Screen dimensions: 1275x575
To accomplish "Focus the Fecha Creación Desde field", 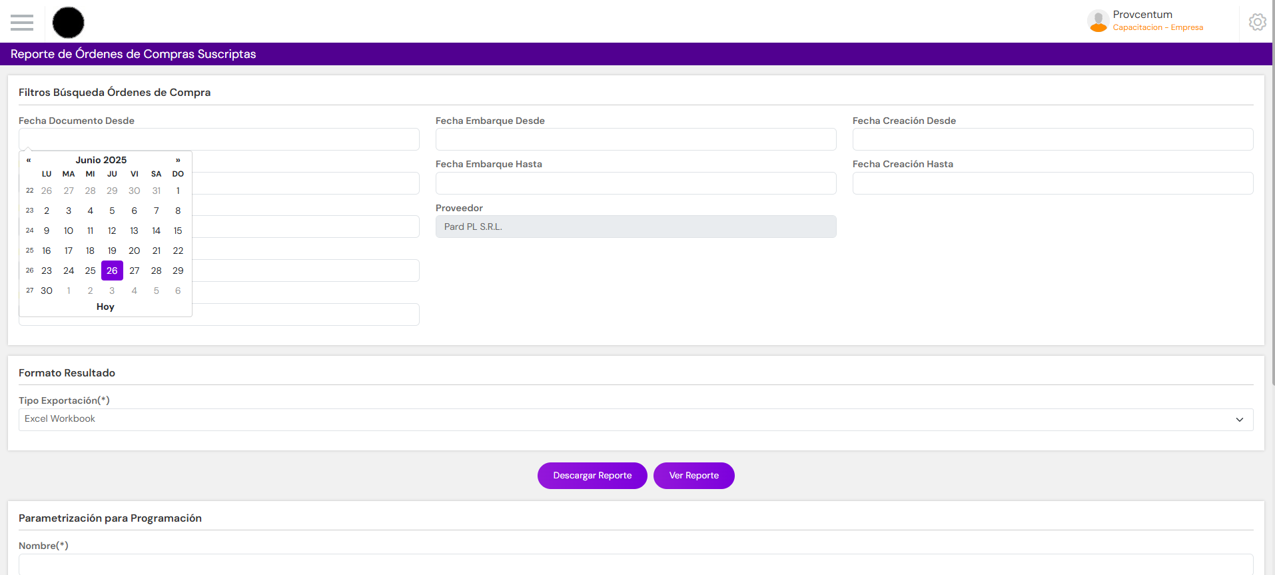I will (x=1053, y=139).
